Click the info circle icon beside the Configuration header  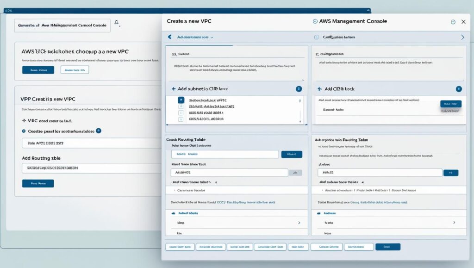[x=317, y=37]
